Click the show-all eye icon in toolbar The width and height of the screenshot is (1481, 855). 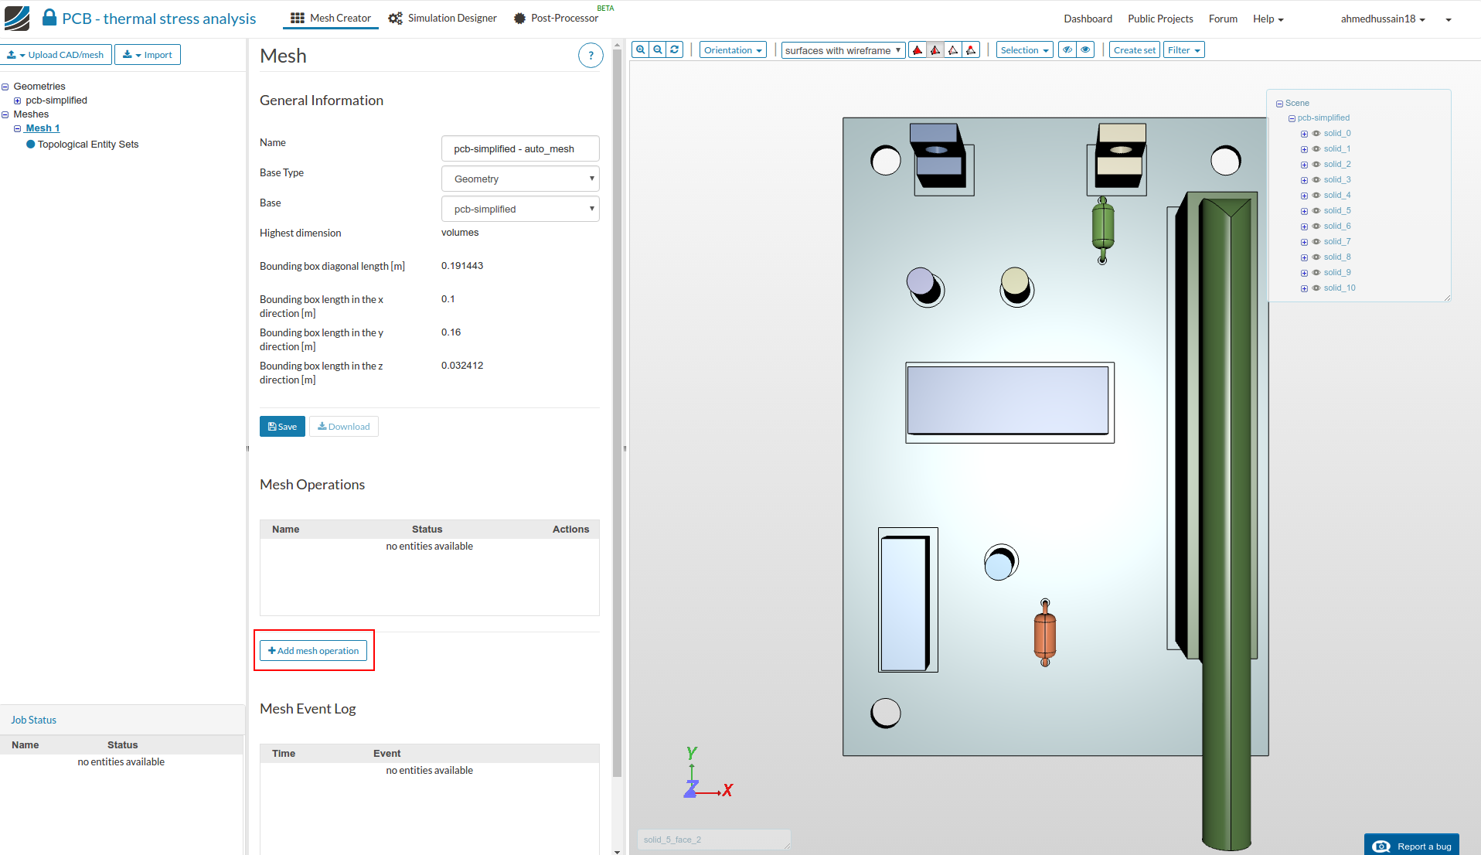(1085, 50)
